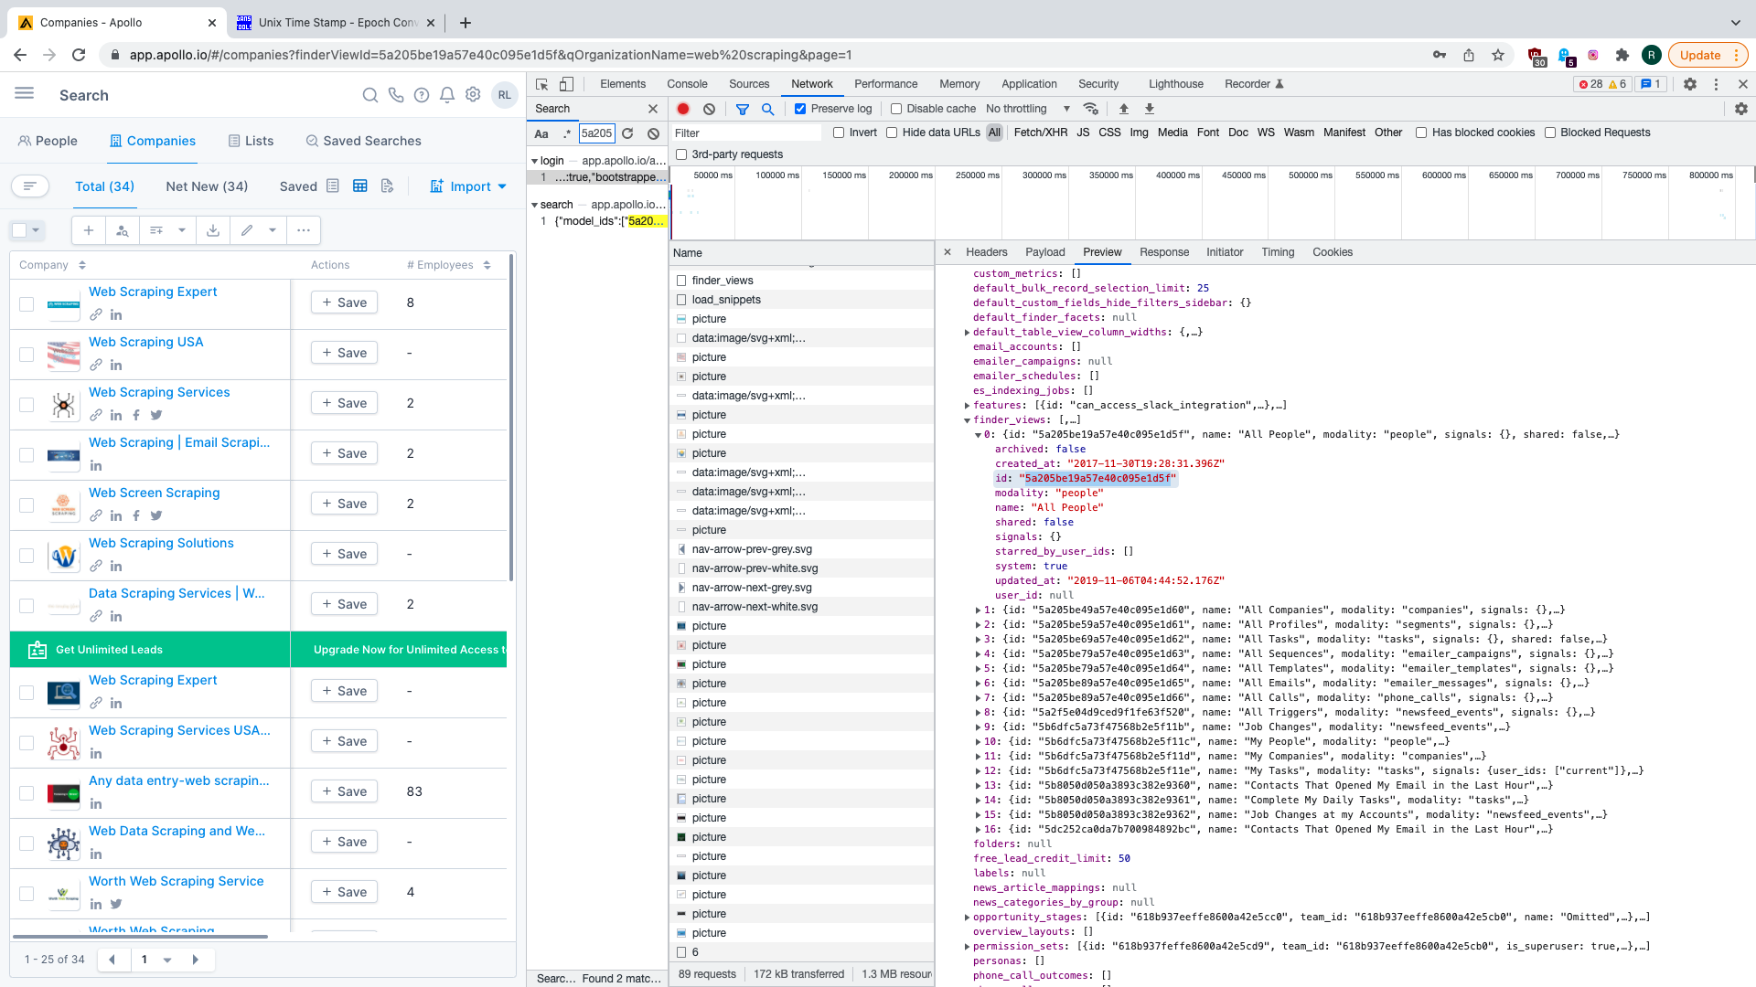Click DevTools inspect element picker icon
1756x987 pixels.
[542, 84]
